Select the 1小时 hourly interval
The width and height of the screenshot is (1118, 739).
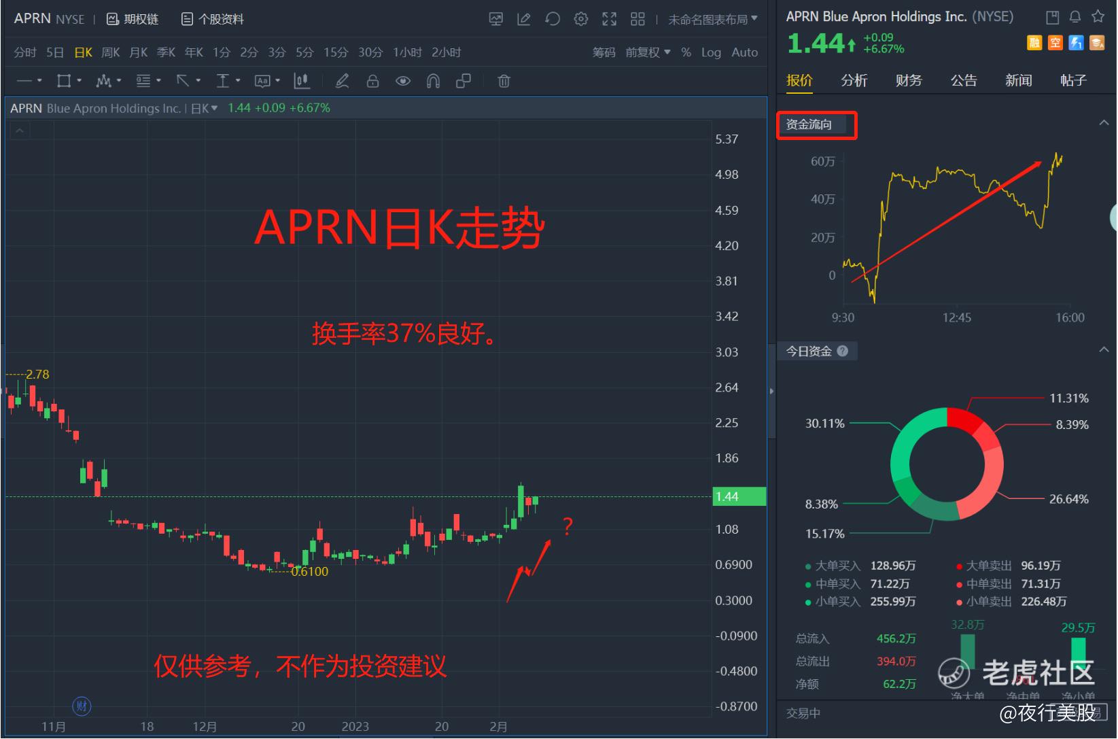pos(407,52)
